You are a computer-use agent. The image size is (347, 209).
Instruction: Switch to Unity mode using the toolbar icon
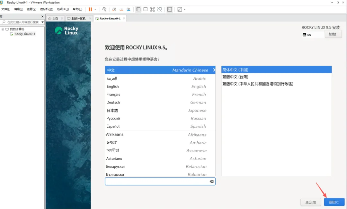tap(160, 9)
